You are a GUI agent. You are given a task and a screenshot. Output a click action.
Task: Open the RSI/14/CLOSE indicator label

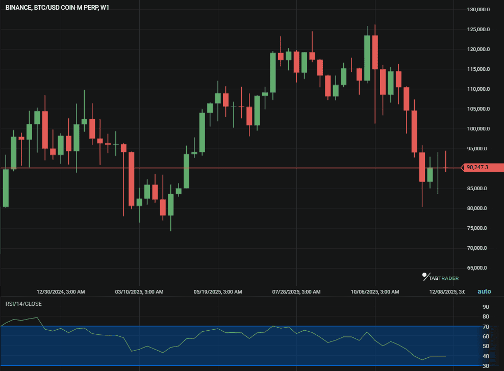[23, 304]
